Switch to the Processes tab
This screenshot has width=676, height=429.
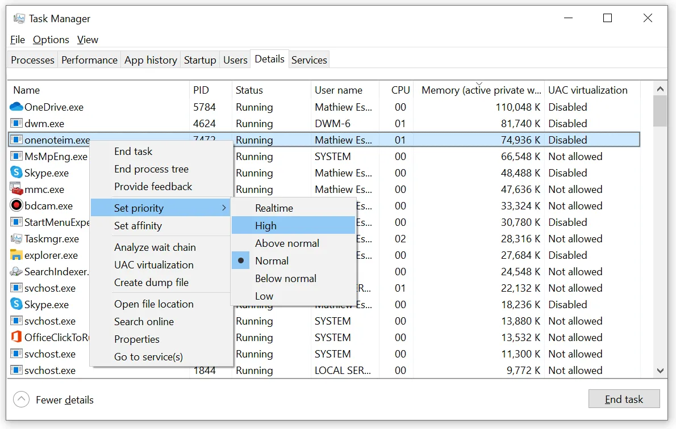[33, 60]
